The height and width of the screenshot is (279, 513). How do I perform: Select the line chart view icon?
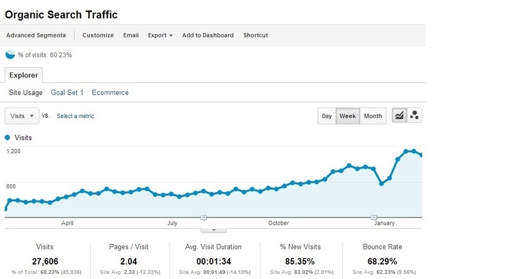pos(399,116)
